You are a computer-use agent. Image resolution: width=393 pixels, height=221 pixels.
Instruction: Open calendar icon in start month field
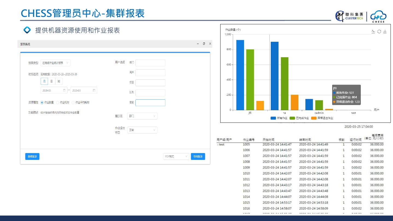point(64,90)
